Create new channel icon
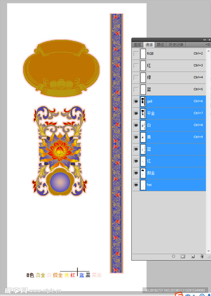 pyautogui.click(x=193, y=256)
